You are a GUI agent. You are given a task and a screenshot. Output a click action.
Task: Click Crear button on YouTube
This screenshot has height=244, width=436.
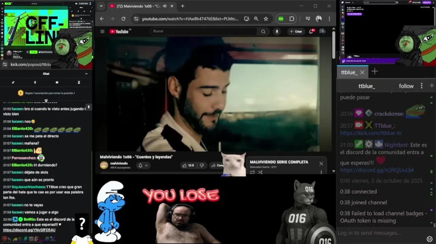(x=296, y=32)
